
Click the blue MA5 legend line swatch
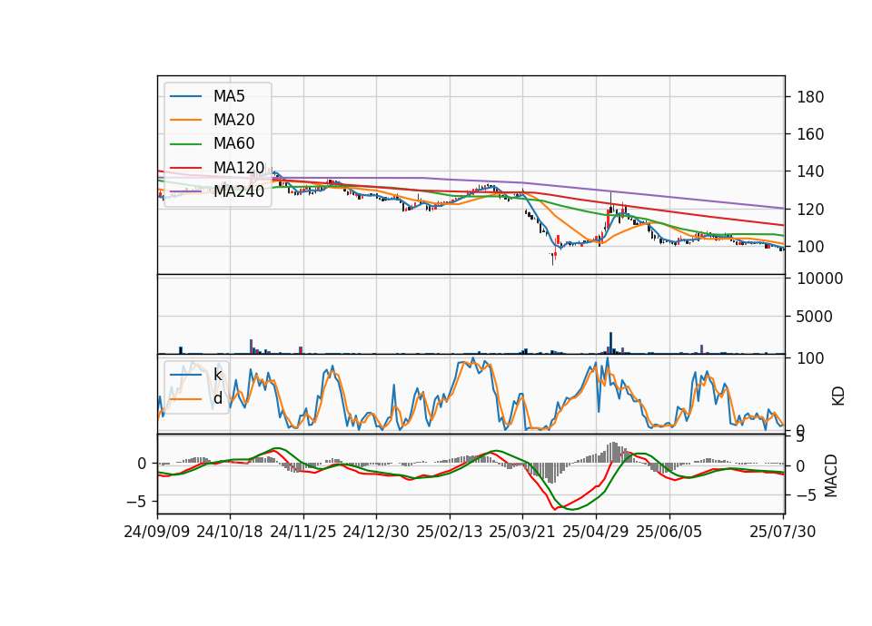185,97
